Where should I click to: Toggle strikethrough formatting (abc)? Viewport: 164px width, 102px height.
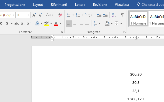17,23
